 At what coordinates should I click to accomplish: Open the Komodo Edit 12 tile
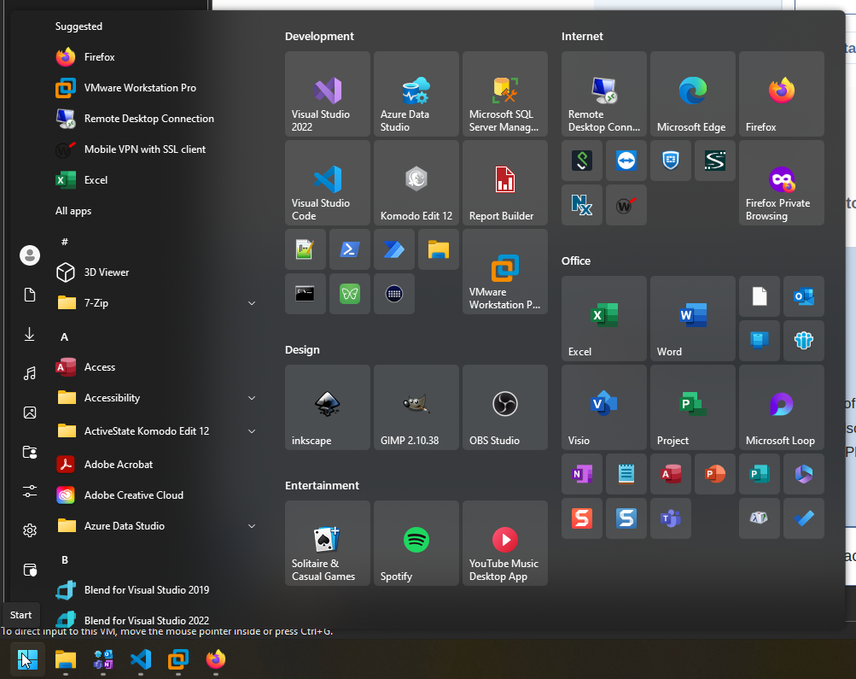[416, 183]
